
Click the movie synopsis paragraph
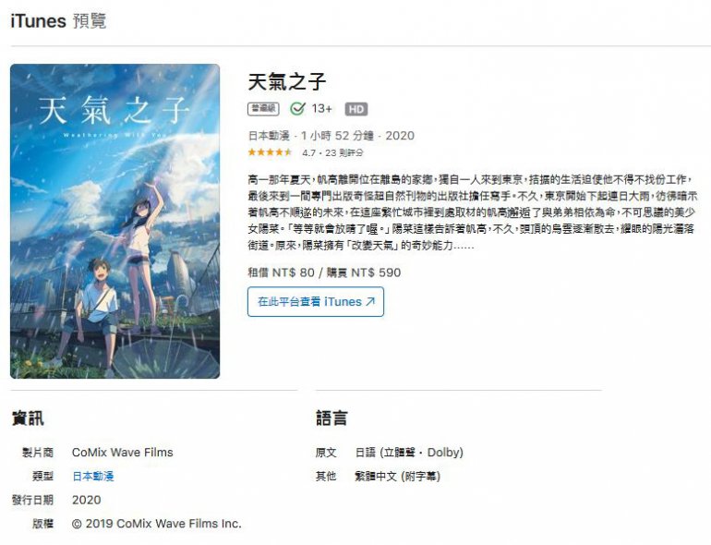coord(472,212)
